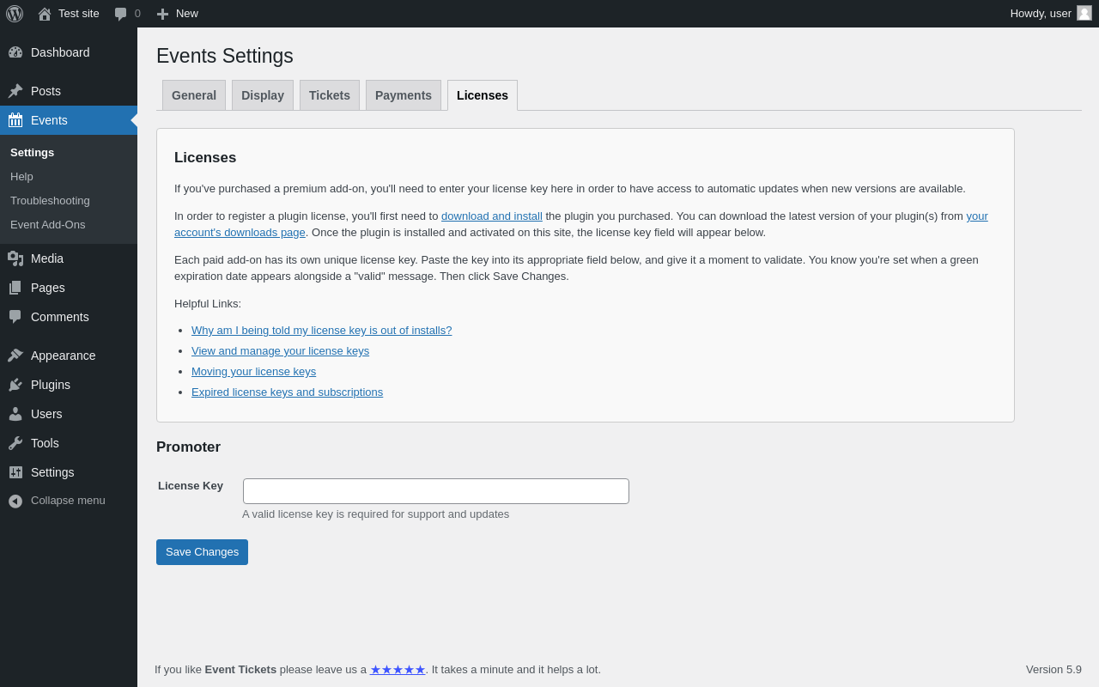Click the Tools wrench icon
The width and height of the screenshot is (1099, 687).
[15, 443]
